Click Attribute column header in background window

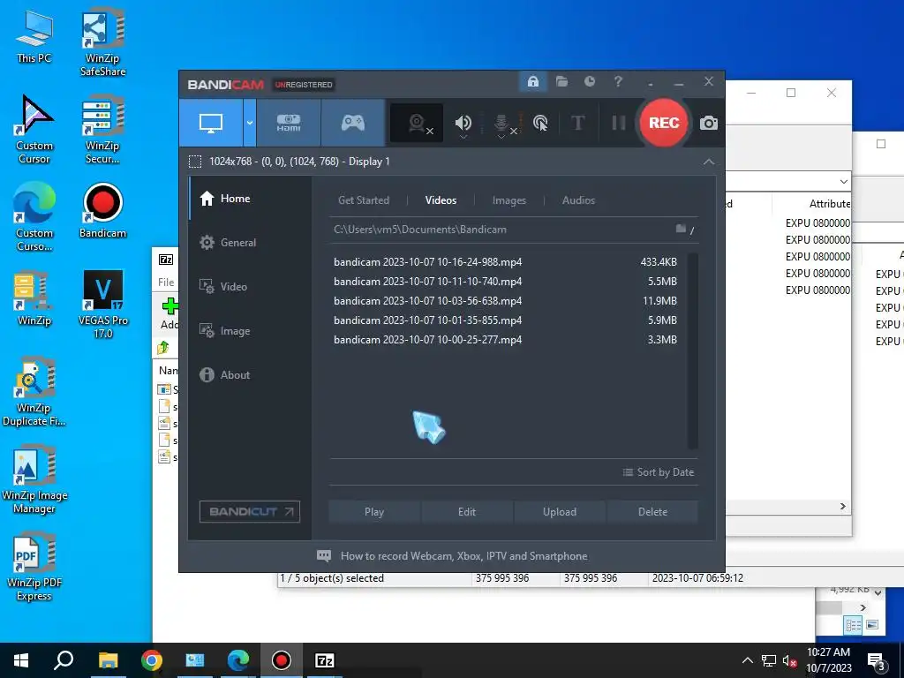click(x=829, y=204)
